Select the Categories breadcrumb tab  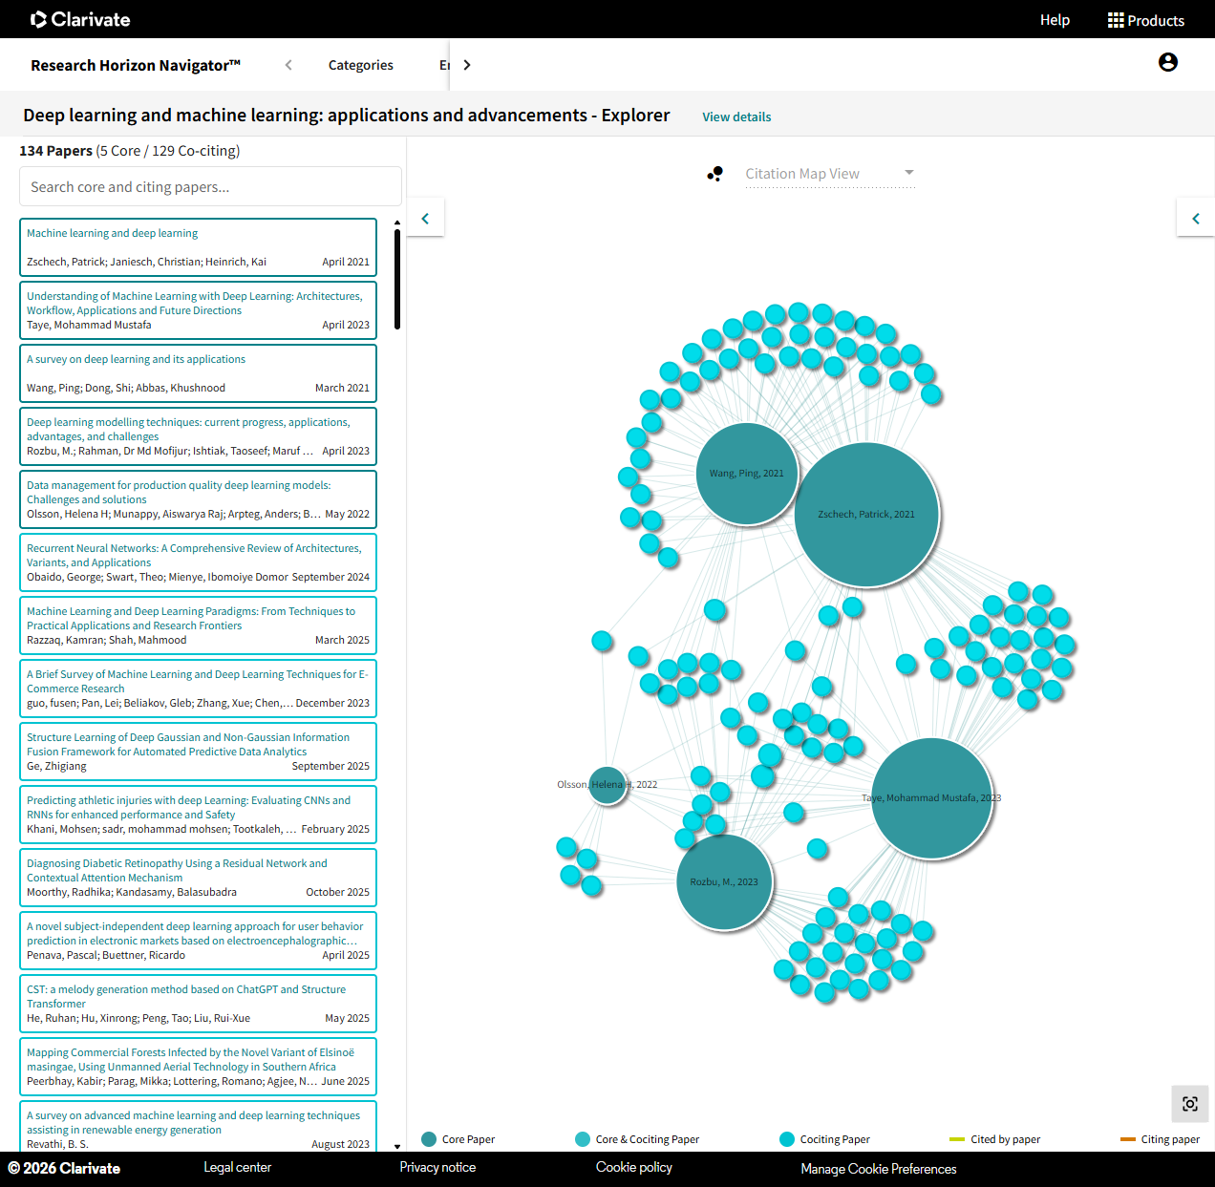[x=361, y=65]
